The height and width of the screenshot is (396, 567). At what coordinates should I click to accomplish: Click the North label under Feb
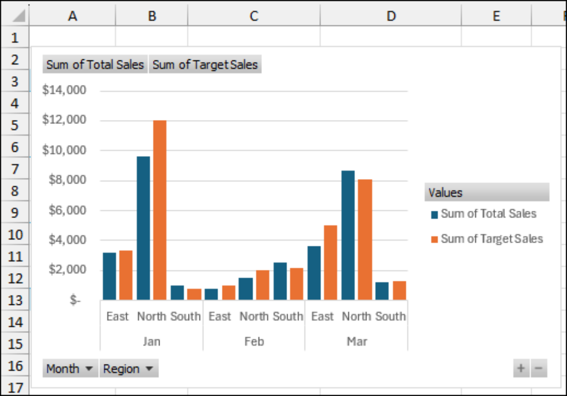coord(254,316)
